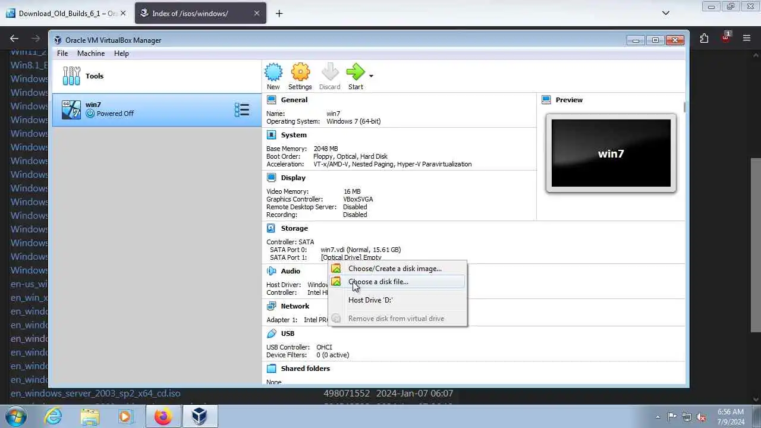Viewport: 761px width, 428px height.
Task: Click the Audio section speaker icon
Action: click(272, 271)
